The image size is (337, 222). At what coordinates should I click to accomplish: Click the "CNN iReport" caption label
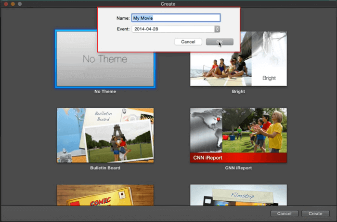238,168
